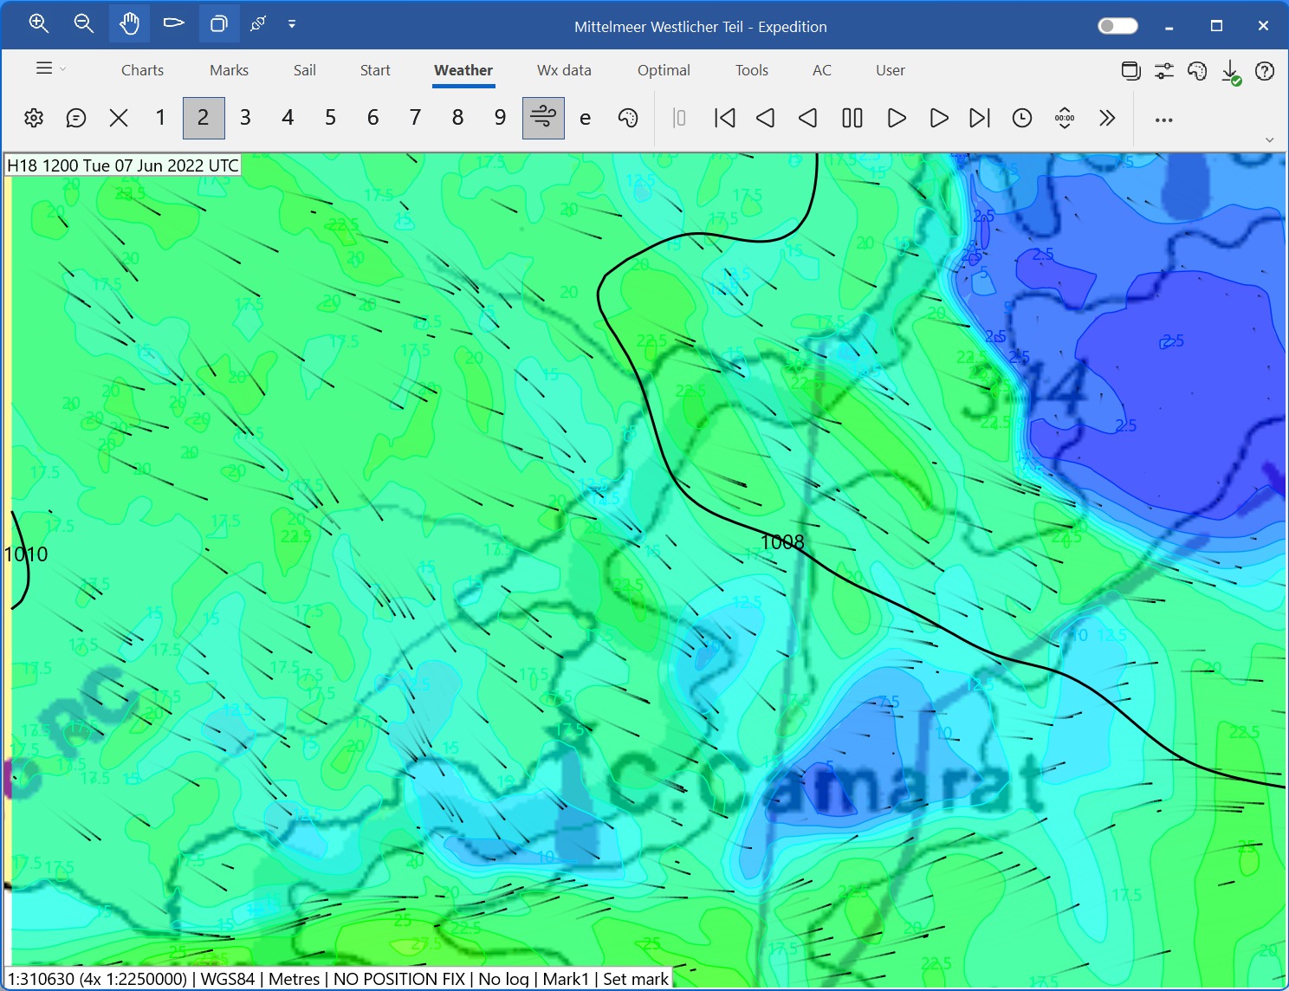Toggle weather layer 2 off
Screen dimensions: 1289x991
[x=204, y=118]
